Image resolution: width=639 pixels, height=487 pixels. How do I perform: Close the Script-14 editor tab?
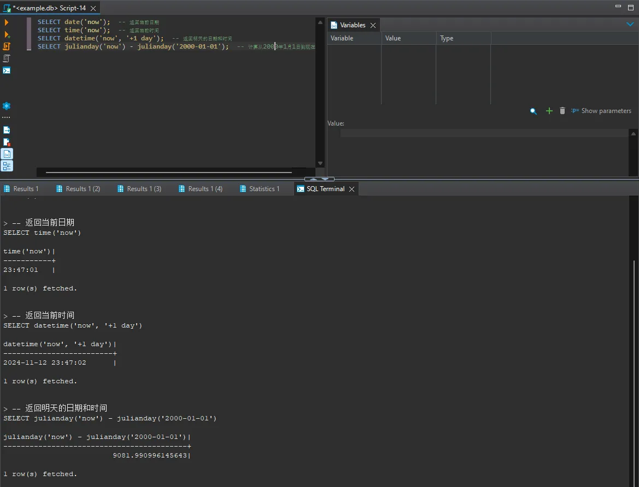pos(93,8)
